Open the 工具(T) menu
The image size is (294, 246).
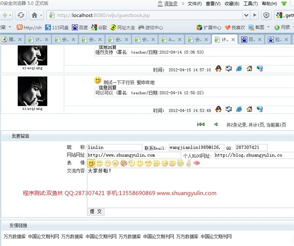pos(251,4)
